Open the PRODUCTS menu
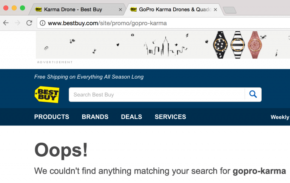Screen dimensions: 290x183 click(52, 117)
